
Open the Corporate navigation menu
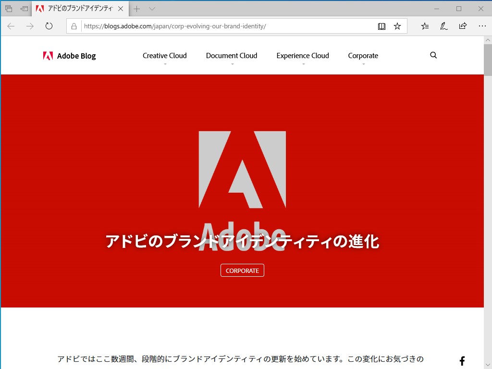click(x=363, y=55)
